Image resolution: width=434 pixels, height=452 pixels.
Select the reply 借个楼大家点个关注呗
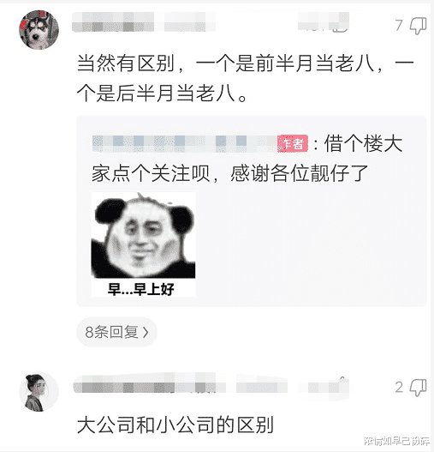[x=247, y=159]
